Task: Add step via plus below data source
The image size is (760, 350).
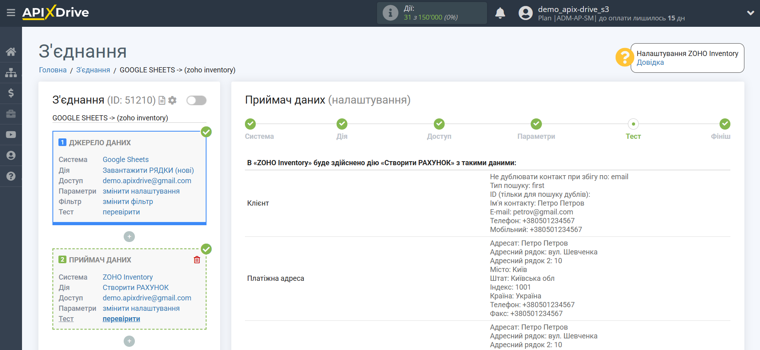Action: click(129, 237)
